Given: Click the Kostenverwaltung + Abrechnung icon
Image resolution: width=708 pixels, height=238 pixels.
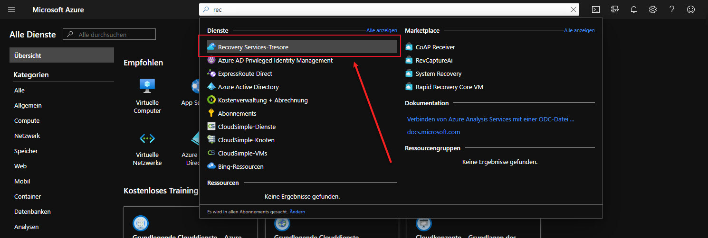Looking at the screenshot, I should [212, 100].
